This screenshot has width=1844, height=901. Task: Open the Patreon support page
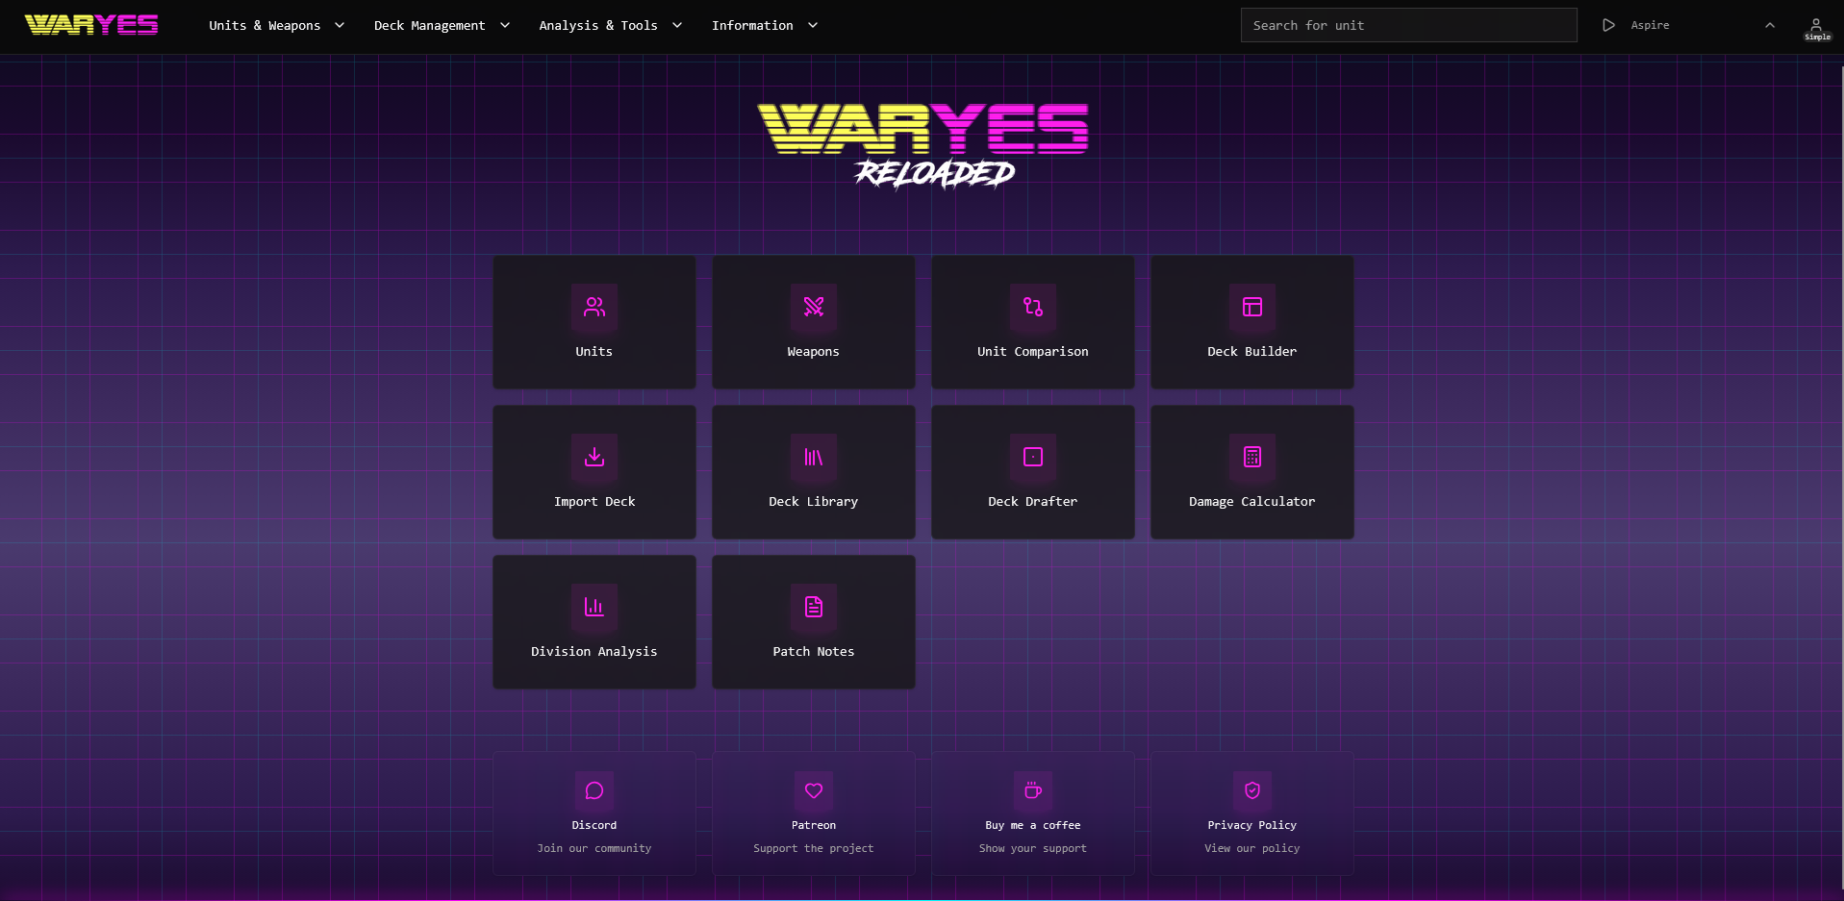click(x=813, y=813)
